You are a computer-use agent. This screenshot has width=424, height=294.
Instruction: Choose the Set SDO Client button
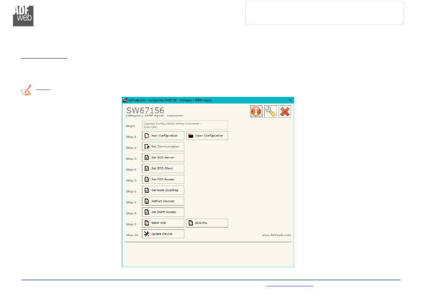(163, 168)
